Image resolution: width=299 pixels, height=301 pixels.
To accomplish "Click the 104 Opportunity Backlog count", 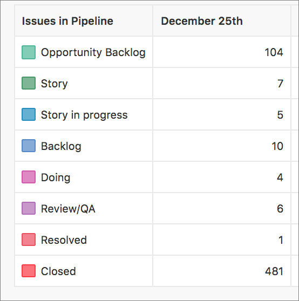I will 274,52.
